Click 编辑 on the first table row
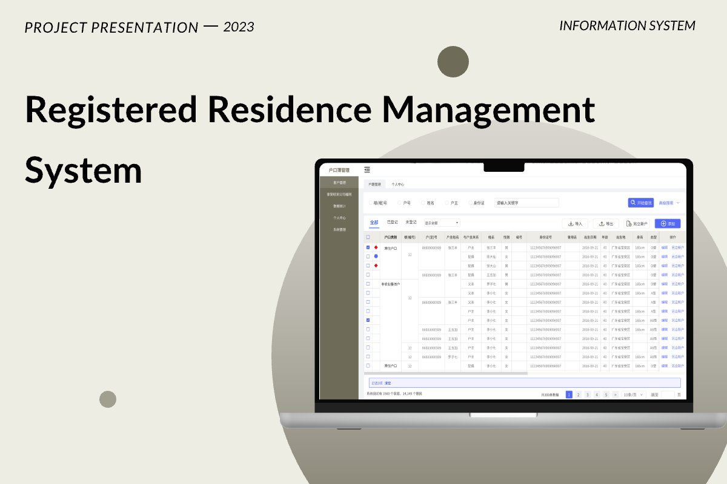This screenshot has width=727, height=484. 664,247
